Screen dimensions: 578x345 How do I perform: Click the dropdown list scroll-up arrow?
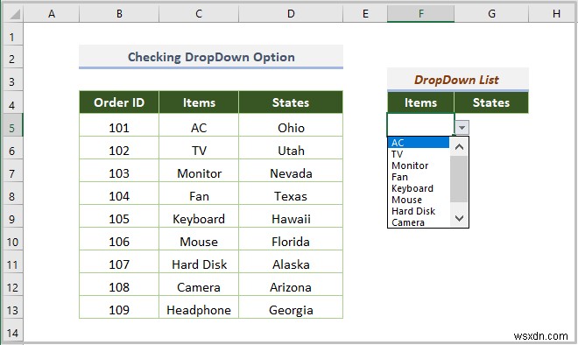[459, 147]
